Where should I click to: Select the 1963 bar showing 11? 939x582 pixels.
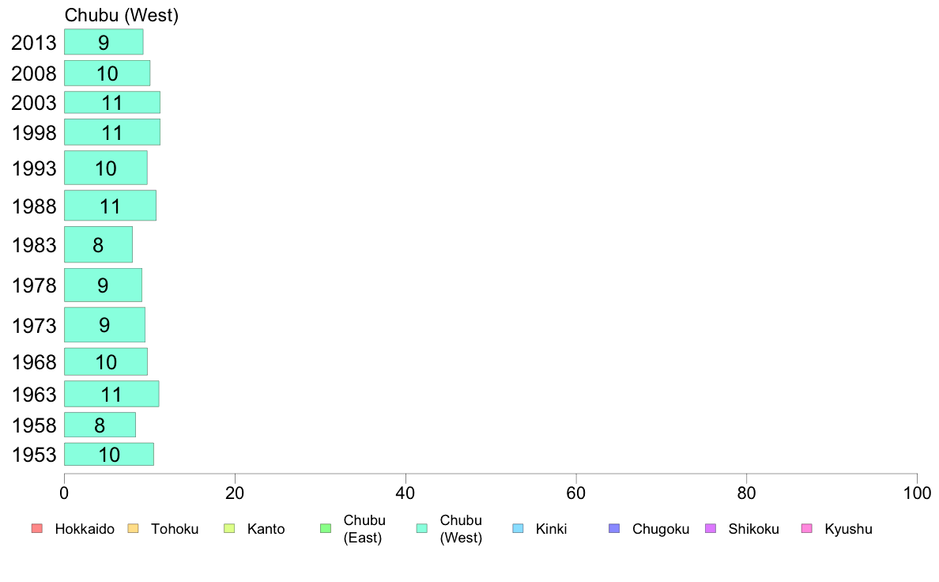pyautogui.click(x=111, y=394)
